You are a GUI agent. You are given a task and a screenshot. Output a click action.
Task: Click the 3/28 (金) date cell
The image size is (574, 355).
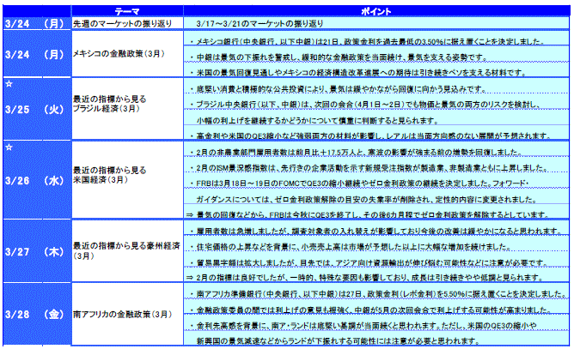tap(35, 316)
